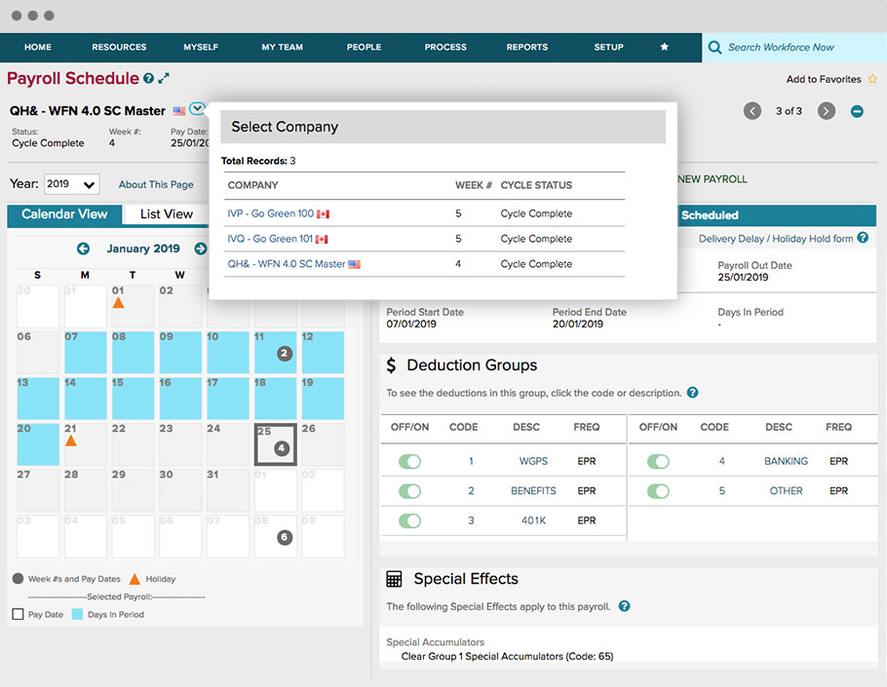Select January 25 on calendar
This screenshot has width=887, height=687.
[x=276, y=444]
